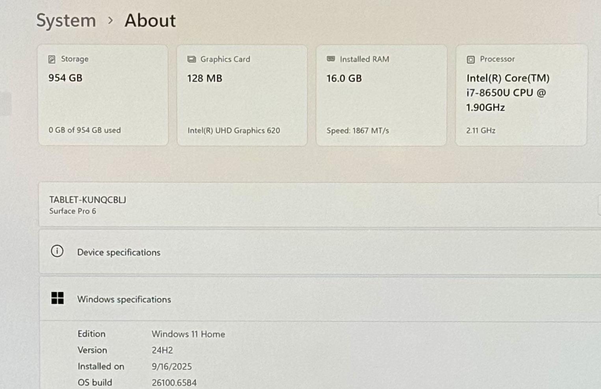
Task: Click the Storage icon
Action: click(52, 59)
